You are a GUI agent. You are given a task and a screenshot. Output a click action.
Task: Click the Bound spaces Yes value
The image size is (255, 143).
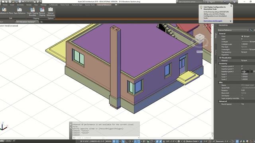243,104
